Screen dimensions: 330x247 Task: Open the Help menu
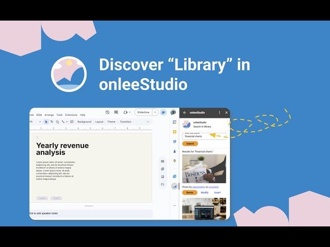coord(82,115)
